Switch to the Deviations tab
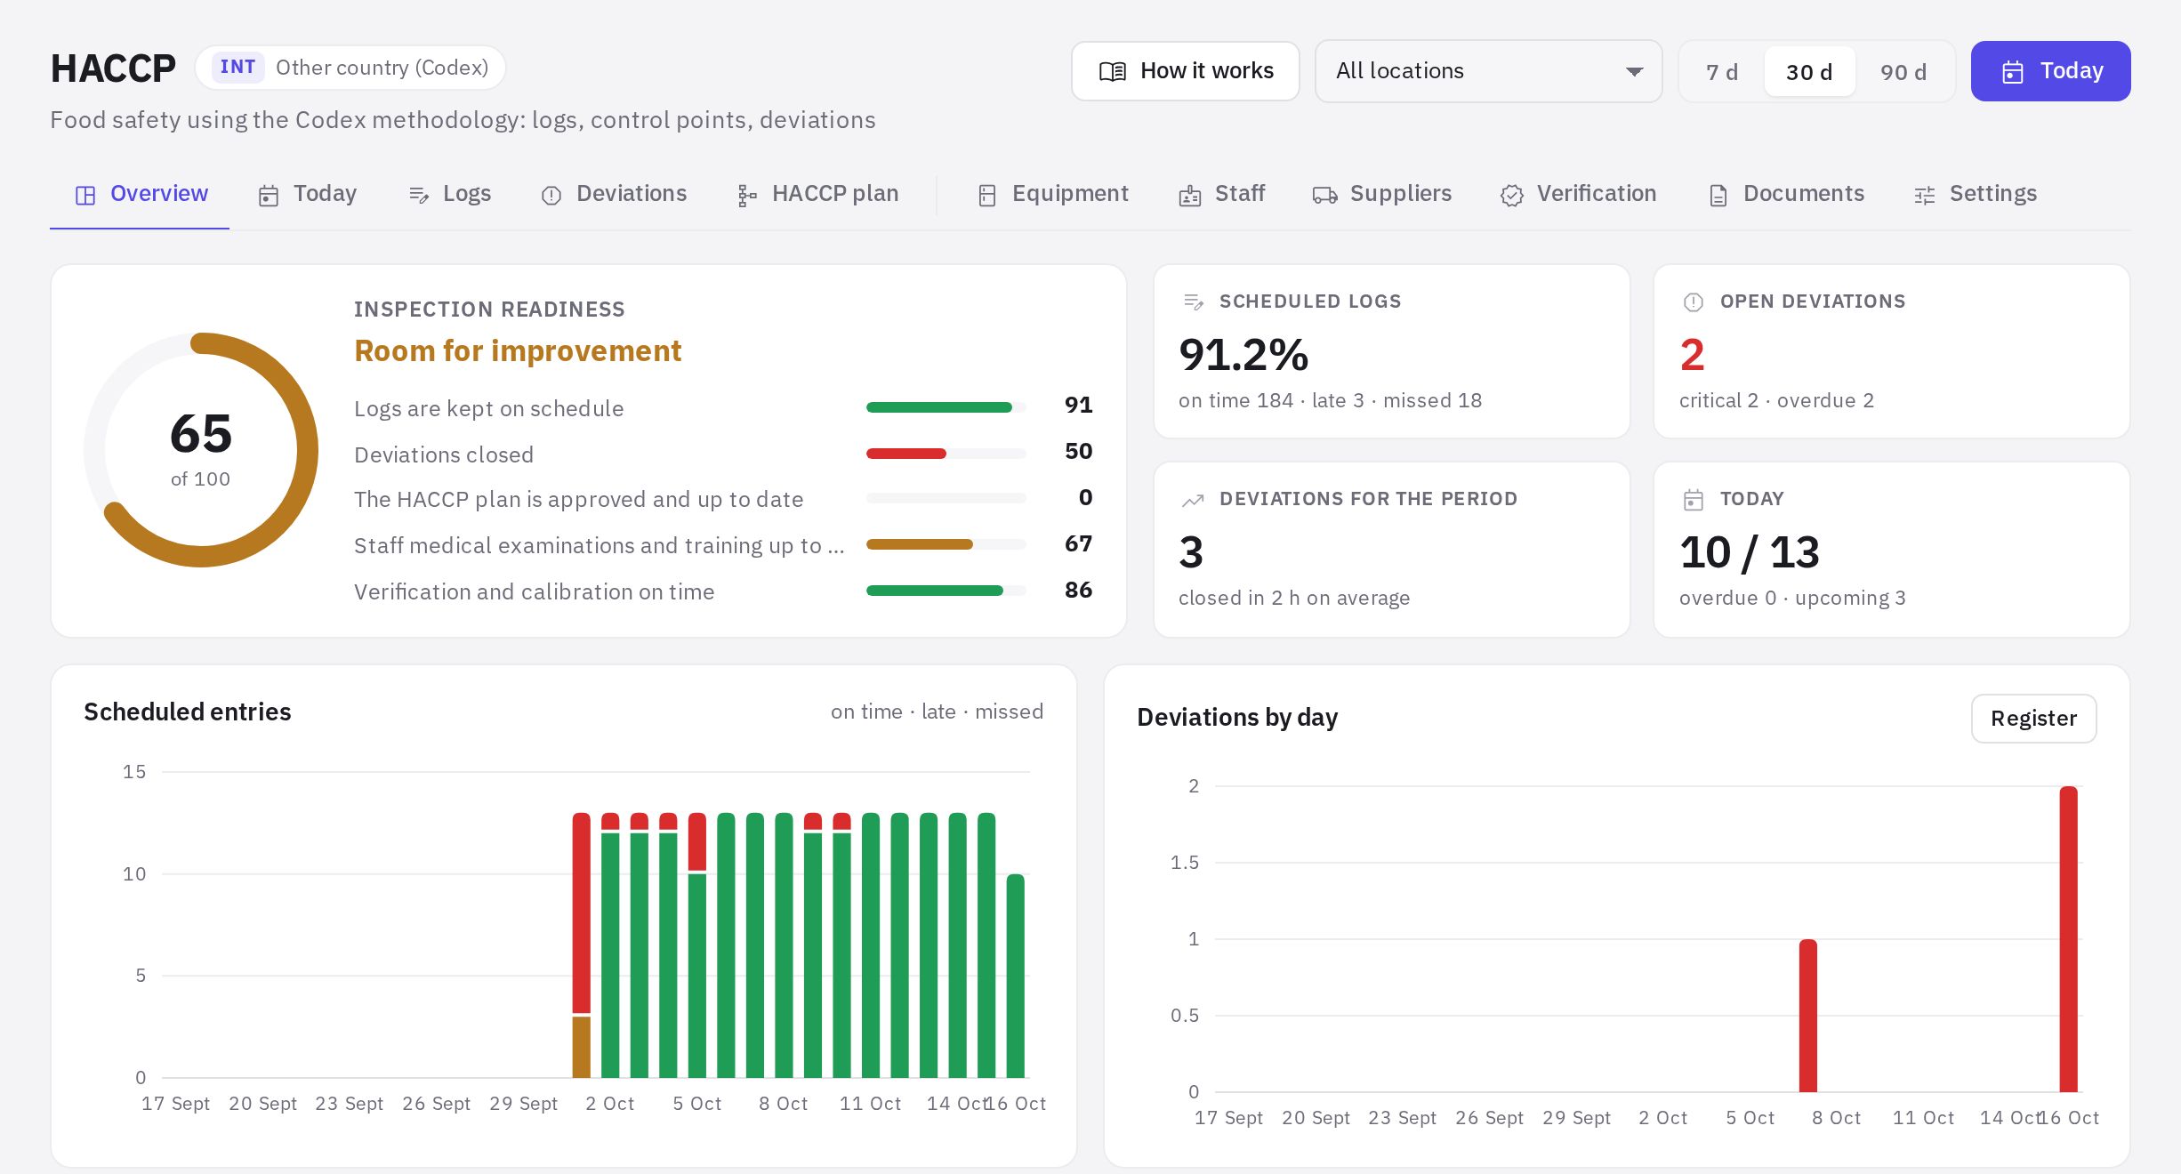The height and width of the screenshot is (1174, 2181). coord(614,194)
